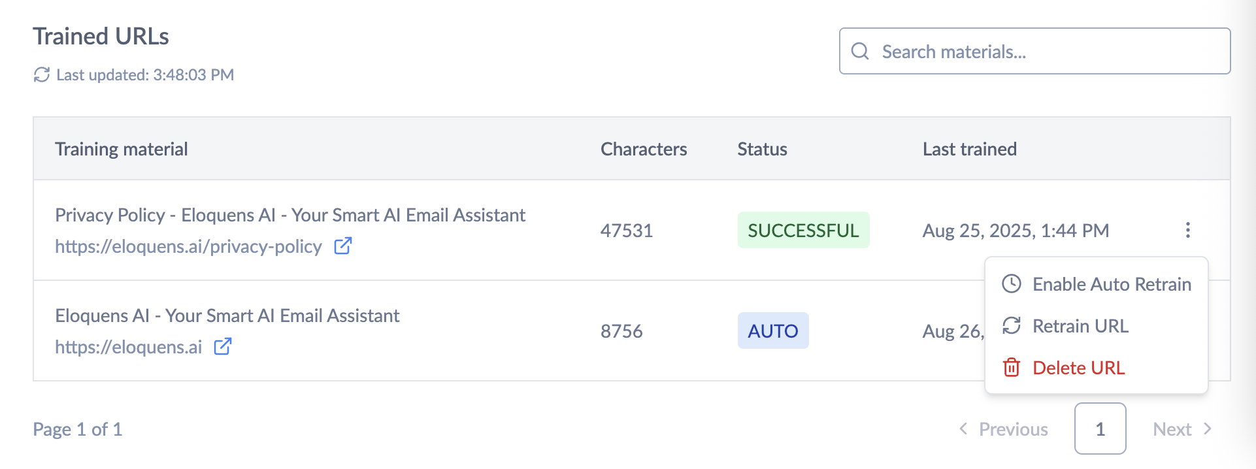The width and height of the screenshot is (1256, 469).
Task: Open the https://eloquens.ai link
Action: coord(129,347)
